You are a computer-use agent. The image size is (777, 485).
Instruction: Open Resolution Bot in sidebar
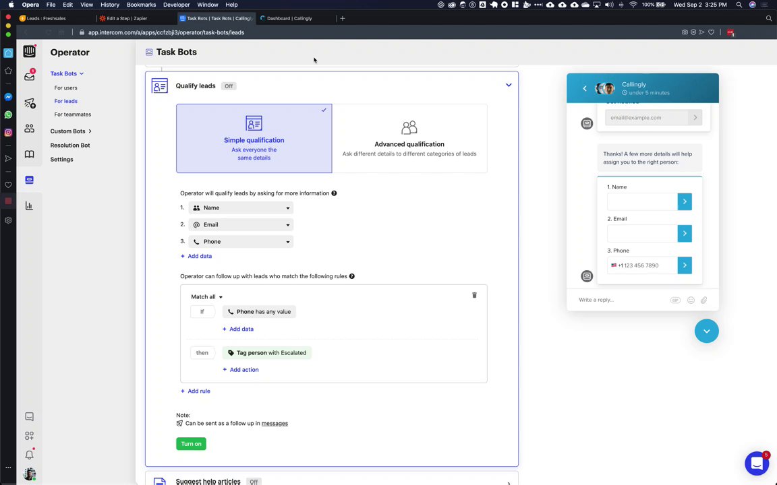(x=70, y=145)
